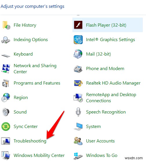
Task: Open the Region settings link
Action: (x=21, y=98)
